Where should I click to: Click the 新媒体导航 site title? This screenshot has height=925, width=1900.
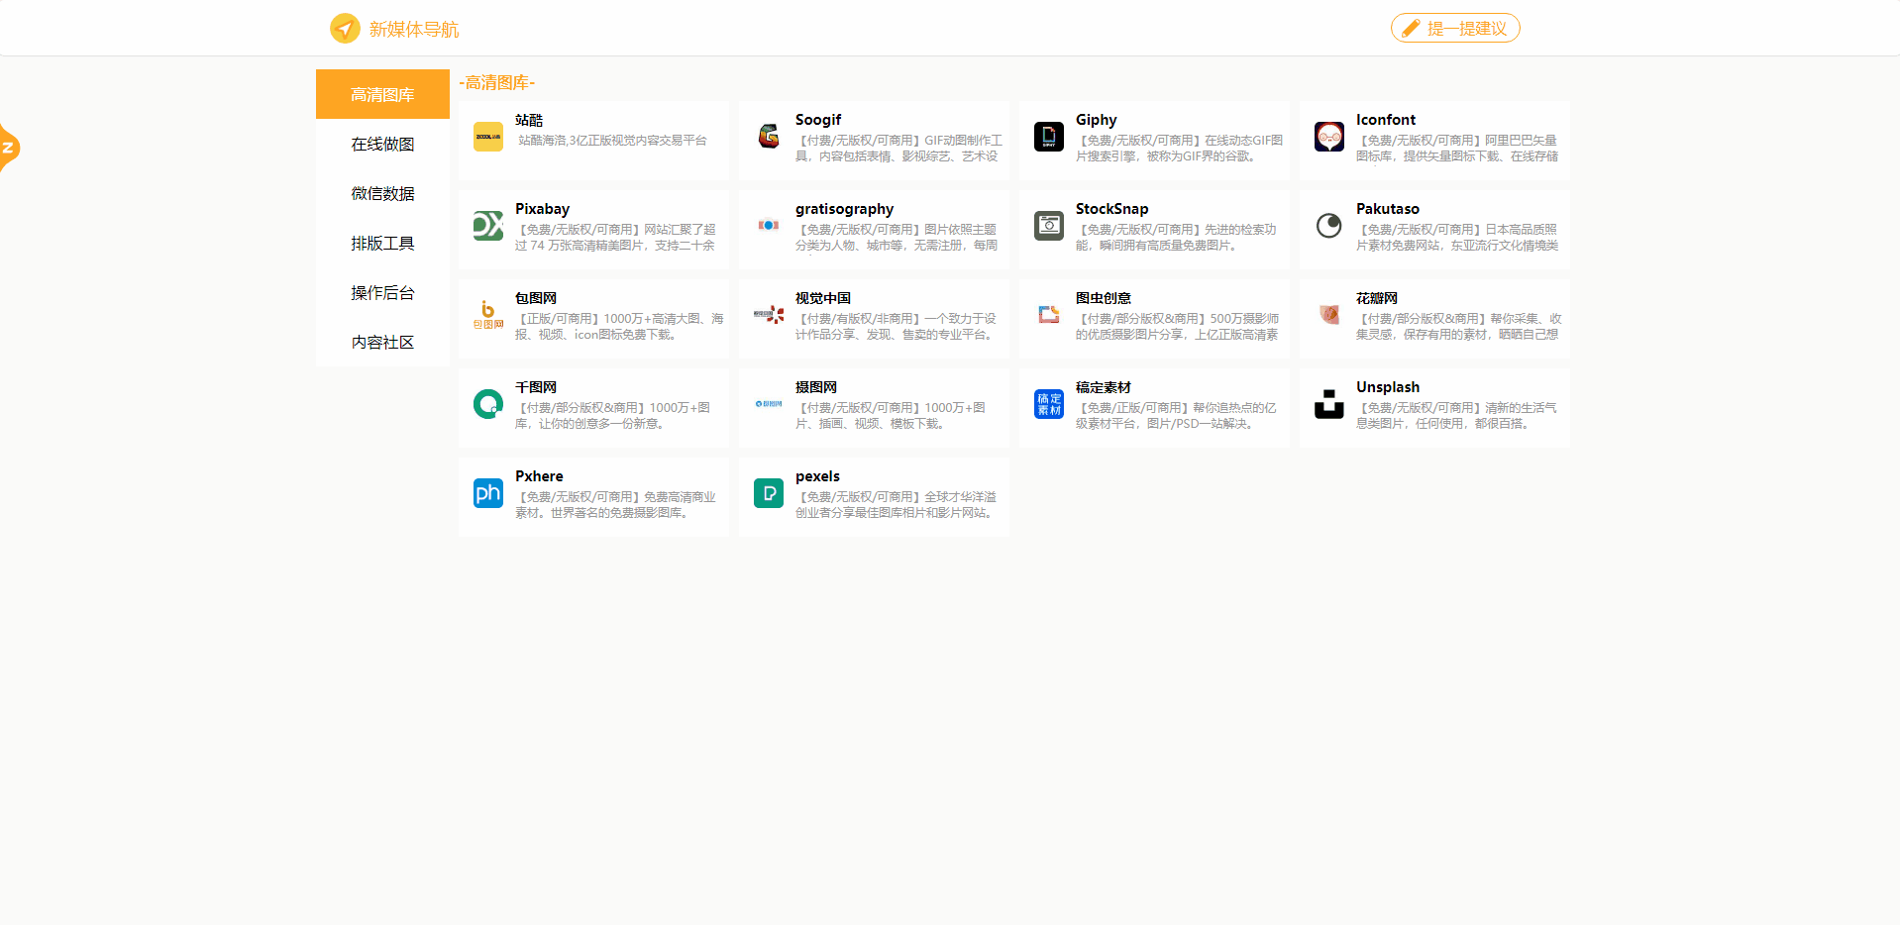pyautogui.click(x=414, y=29)
